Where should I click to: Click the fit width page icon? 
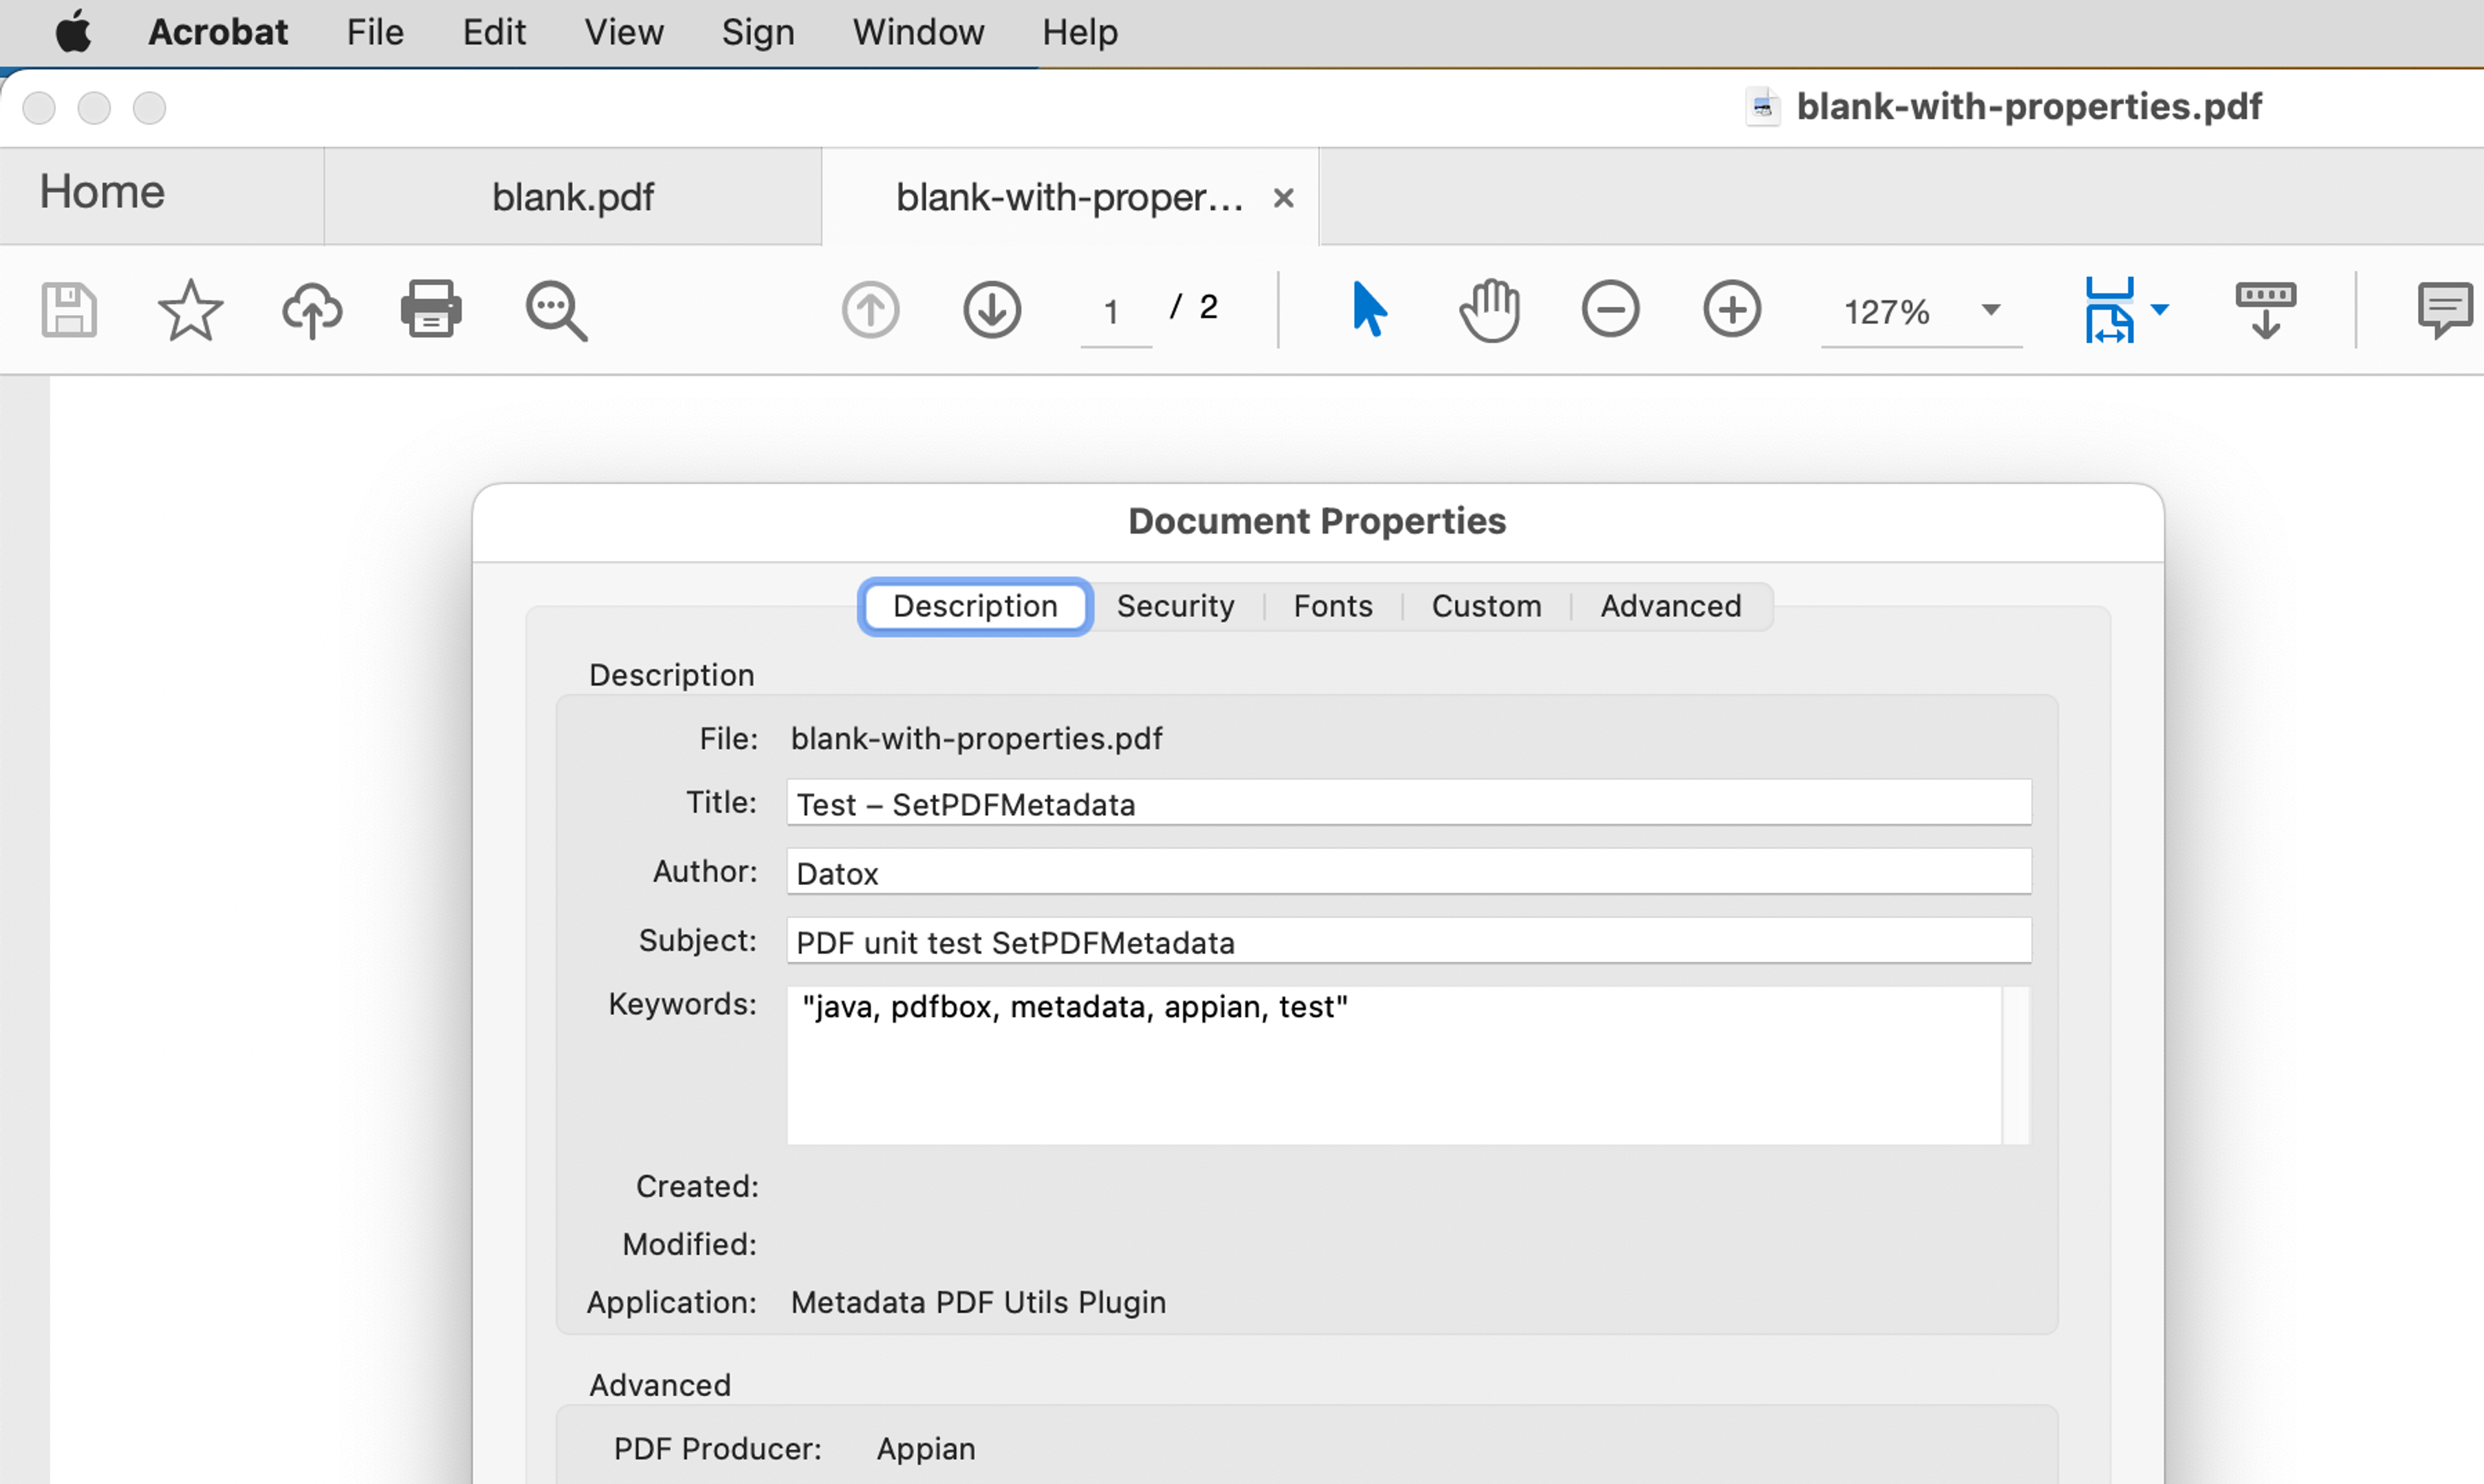[2110, 310]
